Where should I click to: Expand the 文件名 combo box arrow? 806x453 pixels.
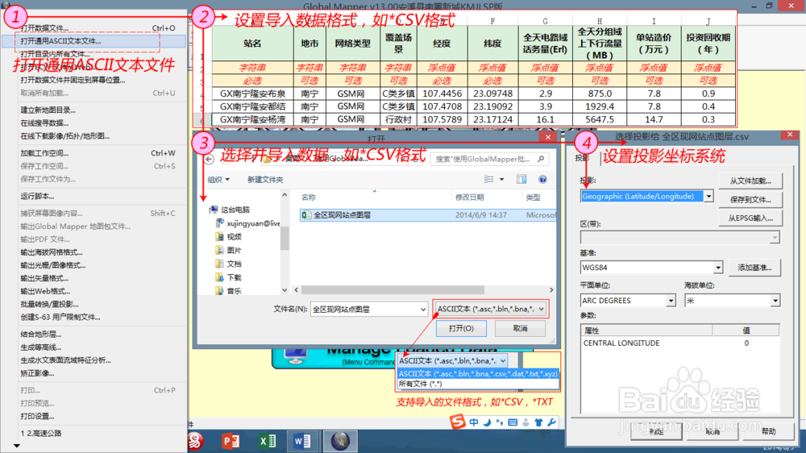pyautogui.click(x=422, y=310)
